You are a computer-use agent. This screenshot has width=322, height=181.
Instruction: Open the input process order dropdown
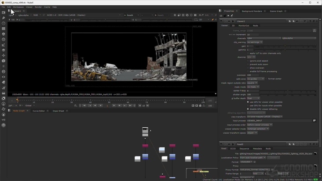260,125
